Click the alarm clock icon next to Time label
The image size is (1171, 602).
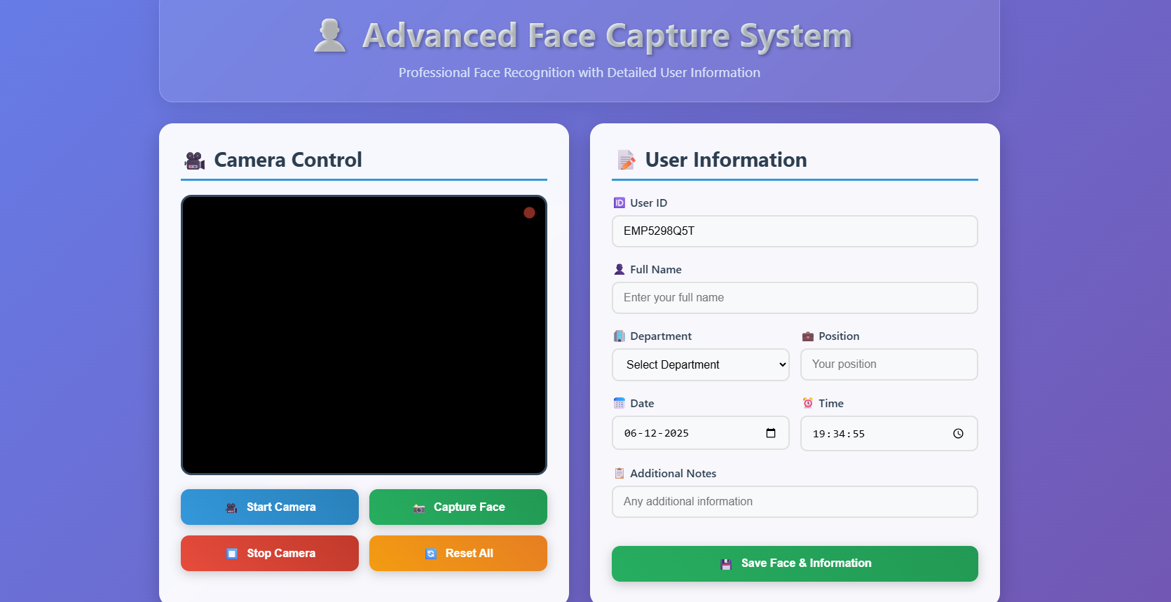pos(808,404)
